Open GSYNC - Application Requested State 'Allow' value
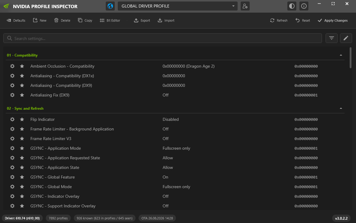356x223 pixels. click(168, 158)
